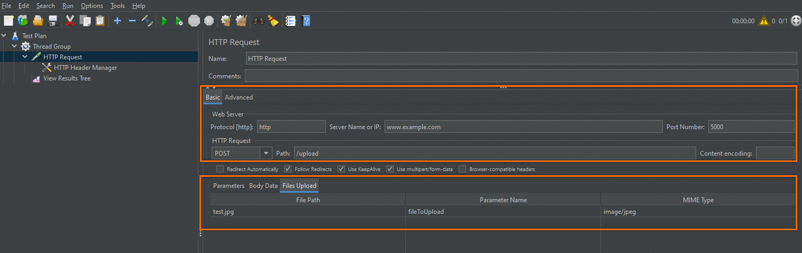Select the Files Upload tab

coord(299,186)
